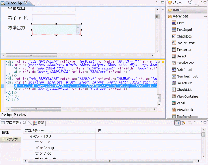The image size is (208, 165).
Task: Expand the Basic palette drawer
Action: pyautogui.click(x=177, y=10)
